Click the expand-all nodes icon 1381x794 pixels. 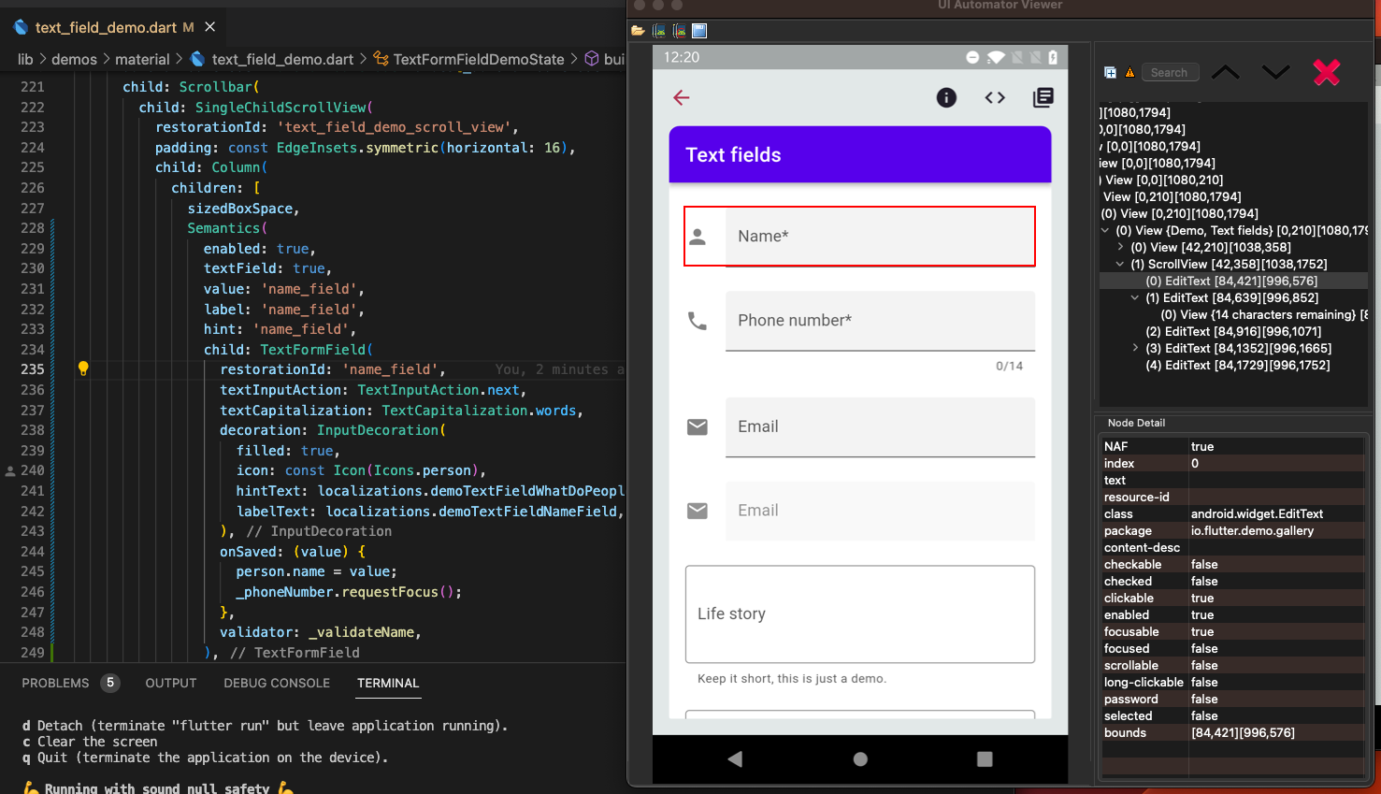(1110, 72)
